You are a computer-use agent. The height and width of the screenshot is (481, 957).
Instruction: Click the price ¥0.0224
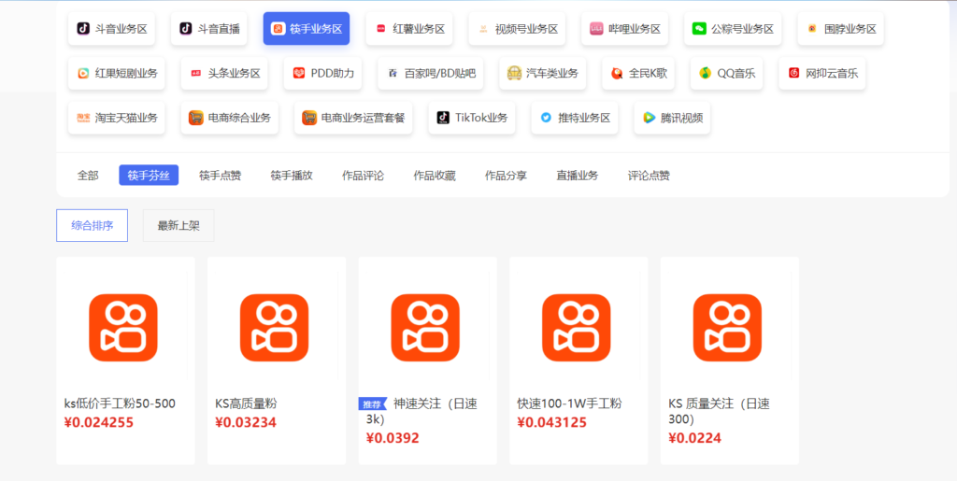pyautogui.click(x=694, y=438)
